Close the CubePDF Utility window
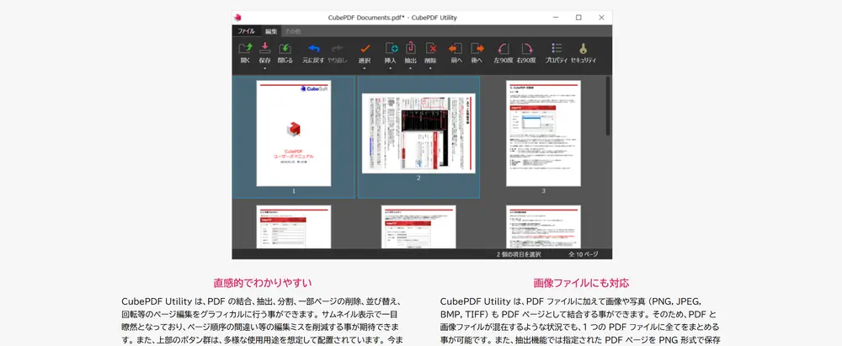842x346 pixels. click(x=601, y=18)
